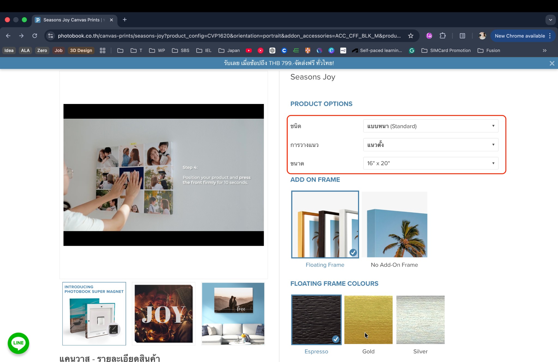Choose the Silver frame colour

[x=420, y=320]
